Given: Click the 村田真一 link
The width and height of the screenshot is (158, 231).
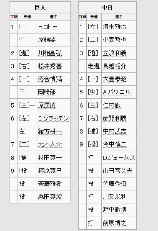Looking at the screenshot, I should [50, 157].
